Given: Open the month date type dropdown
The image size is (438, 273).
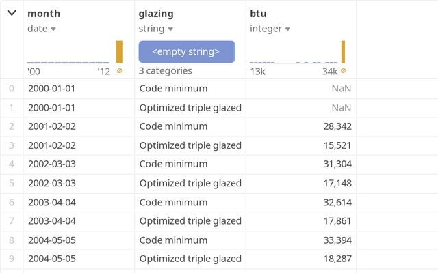Looking at the screenshot, I should coord(53,29).
